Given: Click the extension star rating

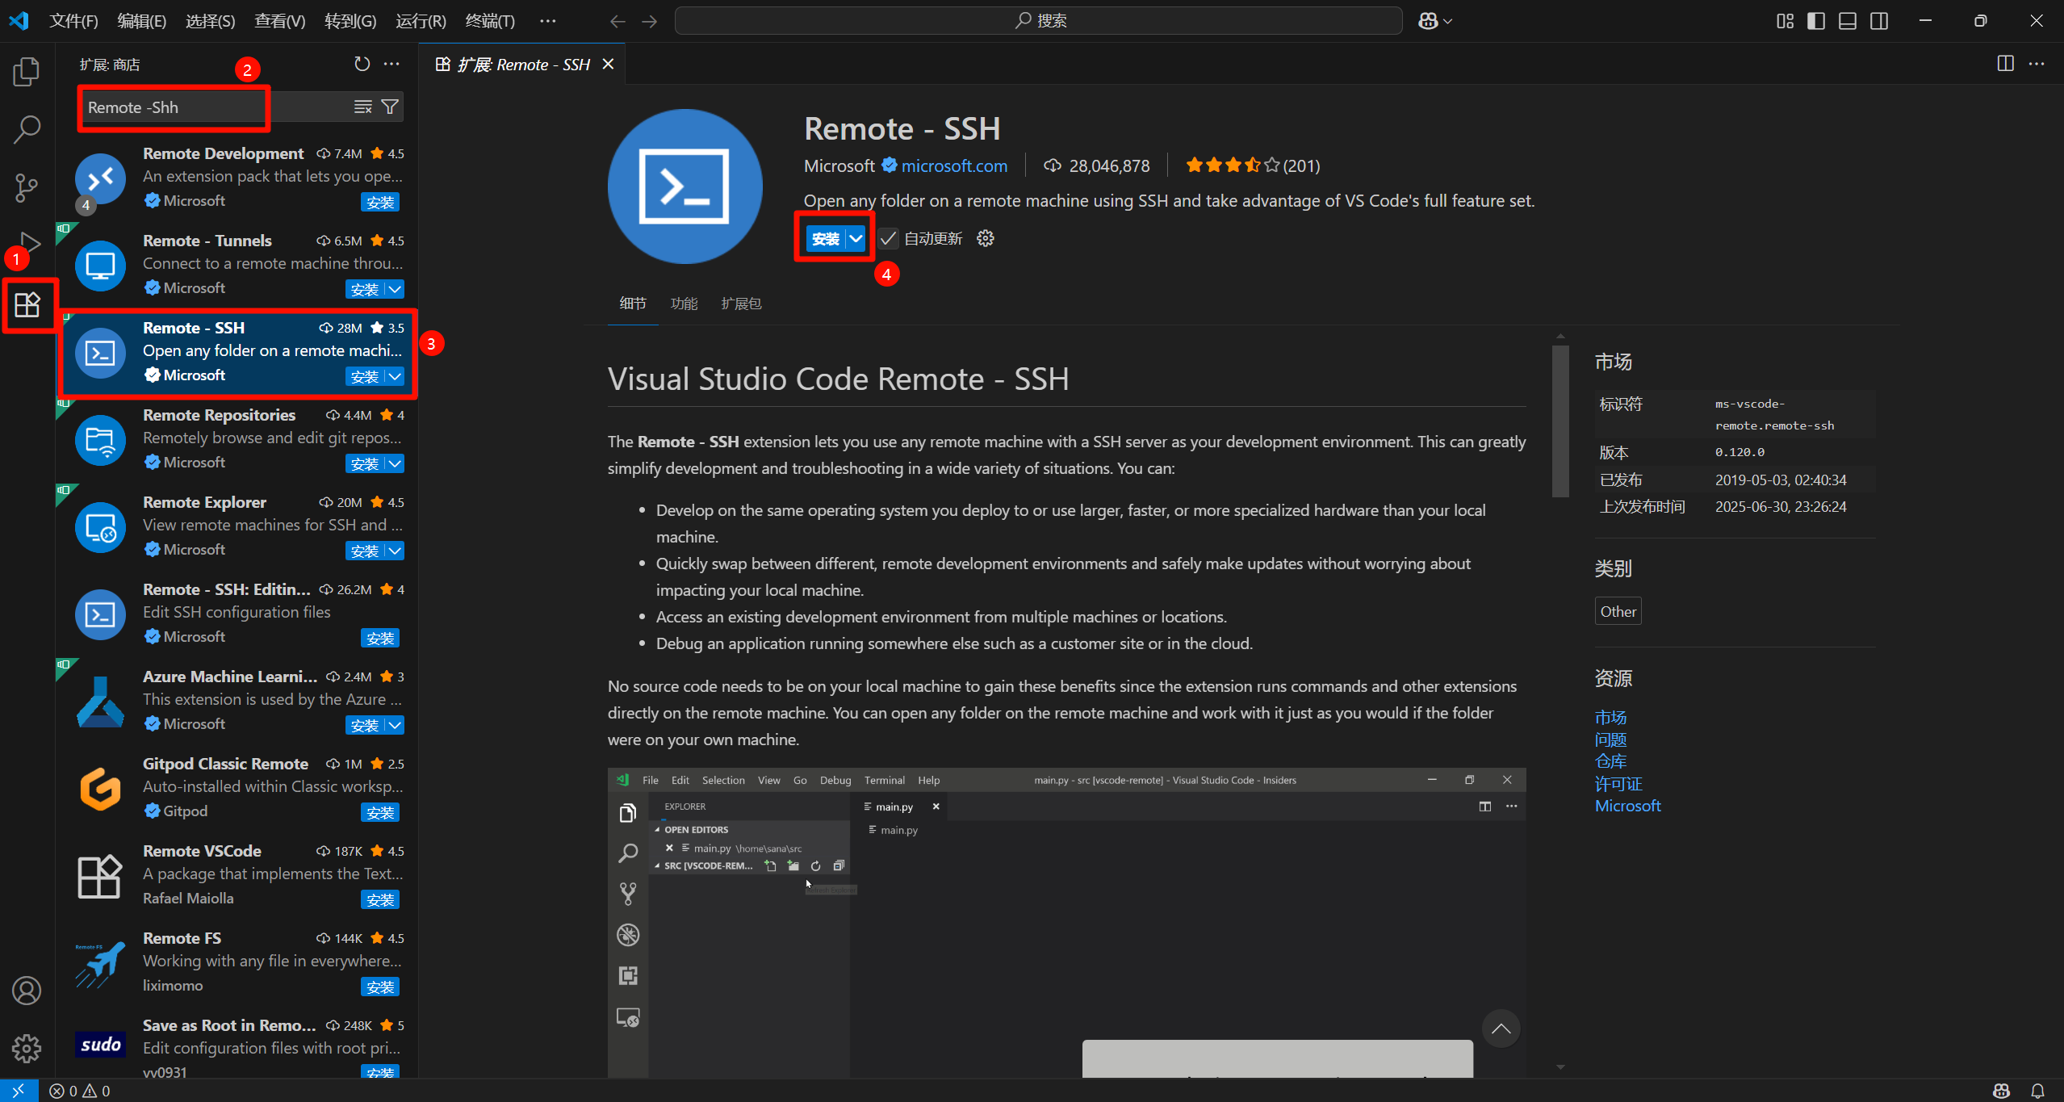Looking at the screenshot, I should 1252,166.
